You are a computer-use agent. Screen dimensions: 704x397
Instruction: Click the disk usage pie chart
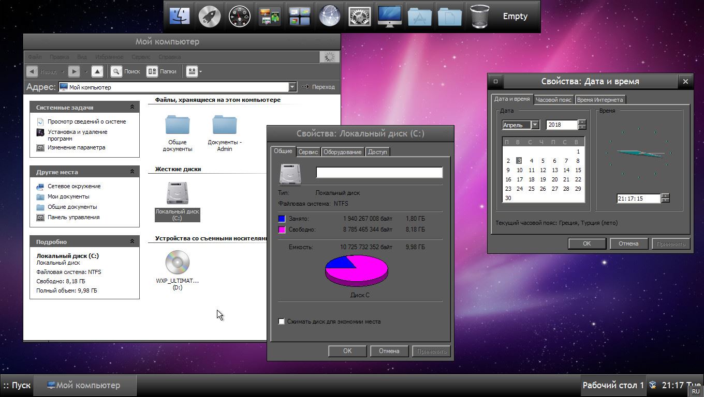point(356,270)
